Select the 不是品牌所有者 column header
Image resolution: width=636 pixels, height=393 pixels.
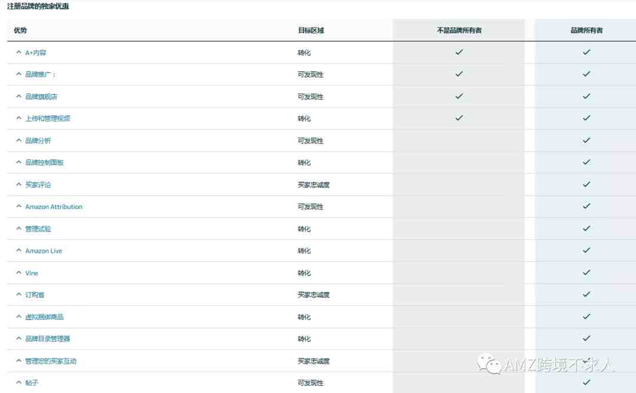pyautogui.click(x=459, y=31)
